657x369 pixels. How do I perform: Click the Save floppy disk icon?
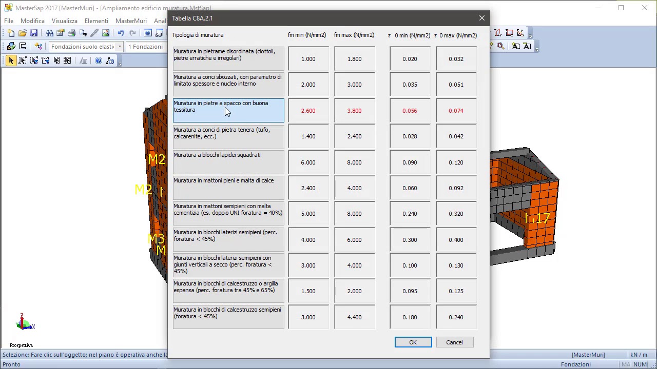tap(34, 33)
